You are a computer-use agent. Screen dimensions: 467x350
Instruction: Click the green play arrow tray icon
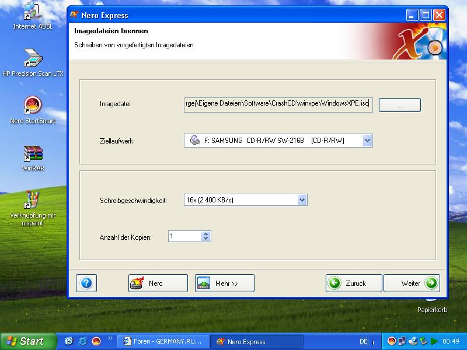(434, 341)
